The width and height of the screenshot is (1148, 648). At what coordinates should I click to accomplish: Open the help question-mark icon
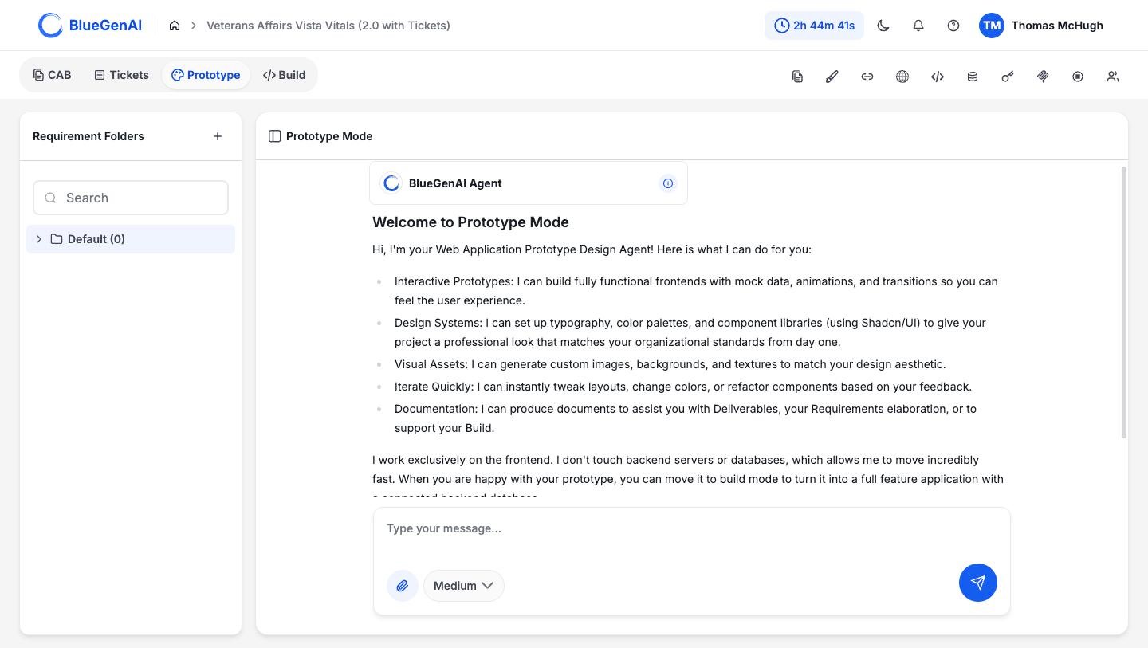pos(953,26)
